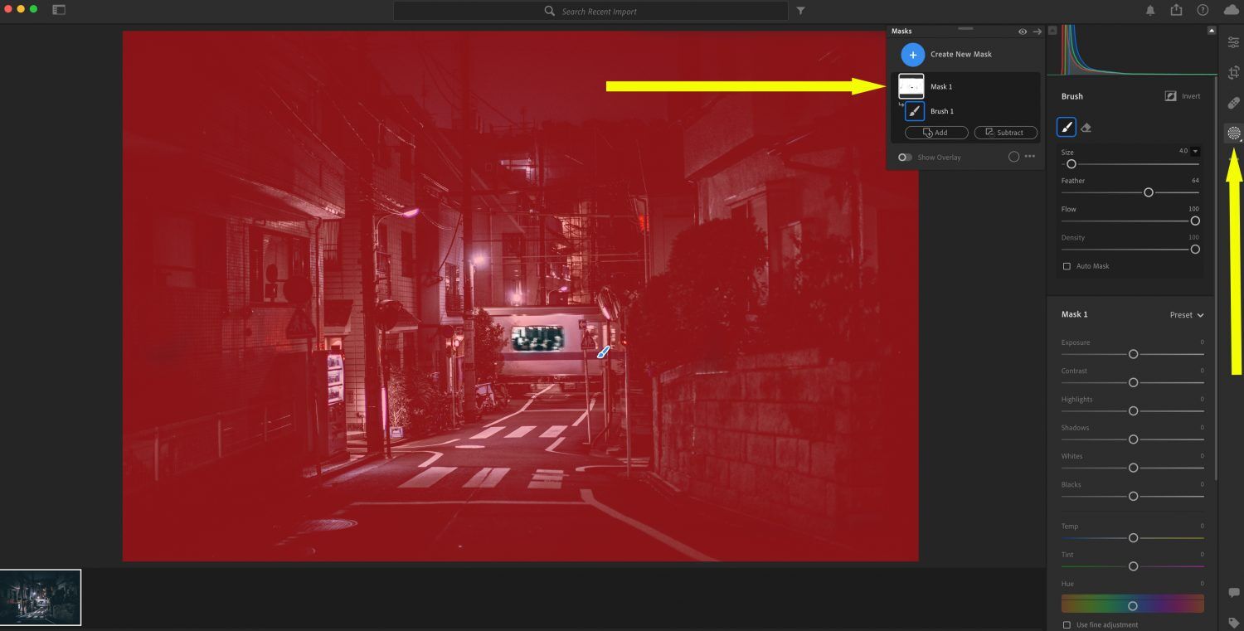The width and height of the screenshot is (1244, 631).
Task: Toggle histogram highlight clipping indicator
Action: tap(1211, 31)
